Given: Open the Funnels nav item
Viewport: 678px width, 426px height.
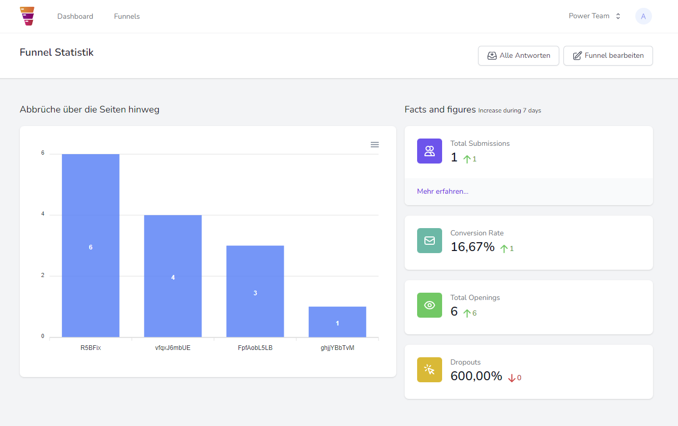Looking at the screenshot, I should (127, 16).
